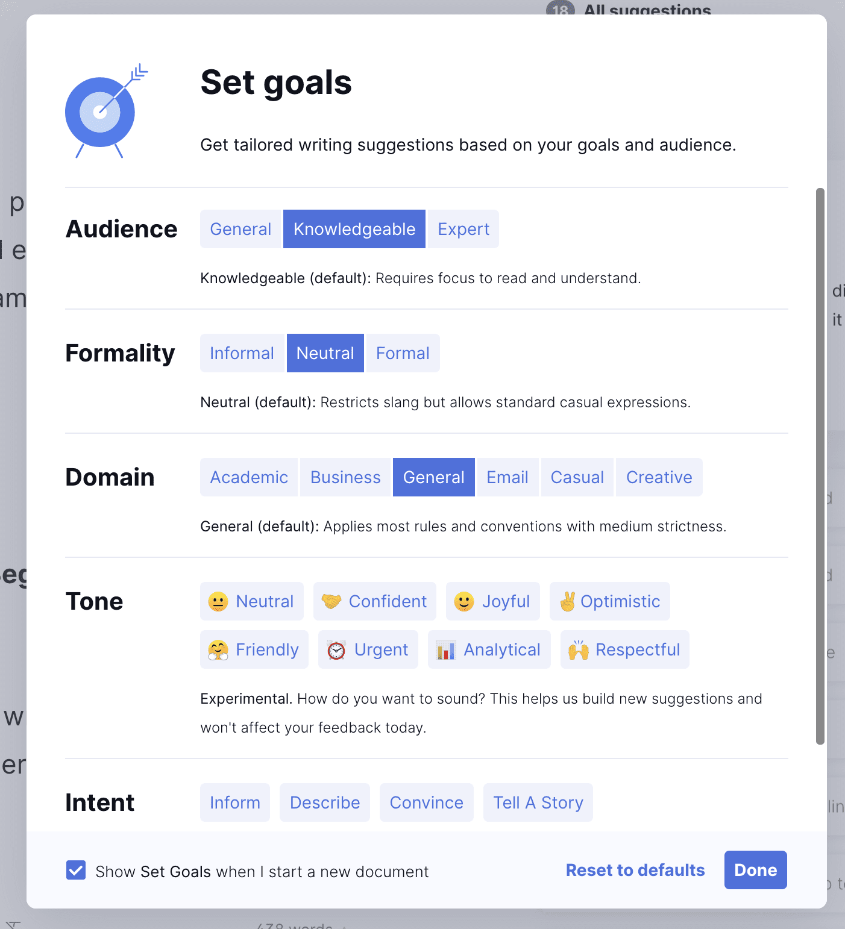Pick the Analytical bar chart tone
The image size is (845, 929).
click(489, 649)
